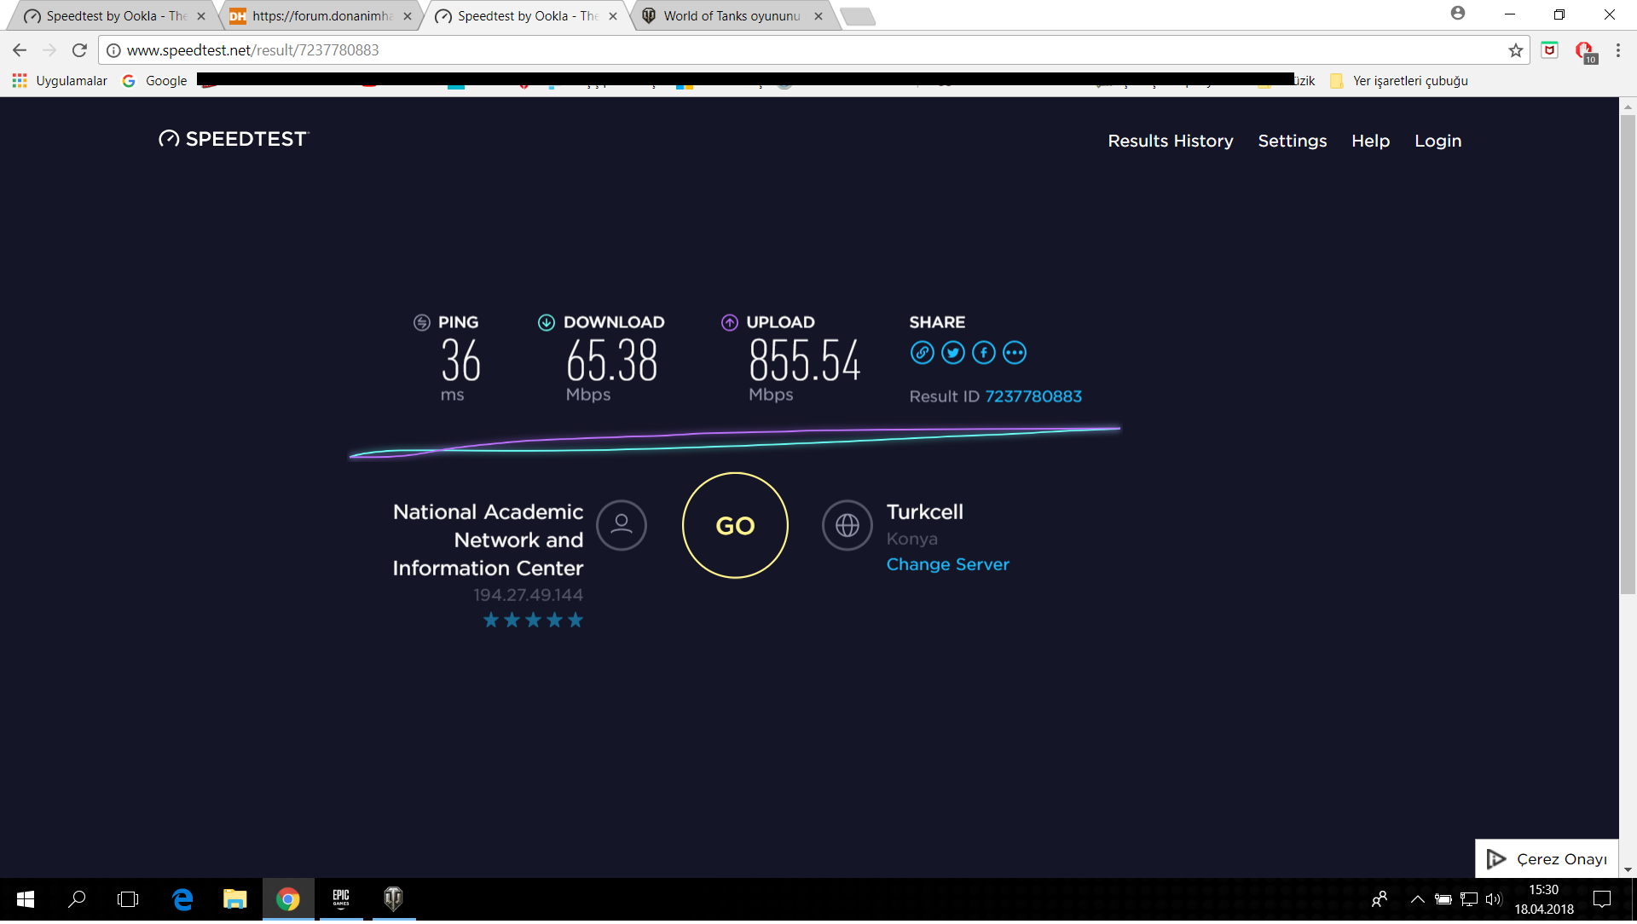Click the user profile icon next to ISP name
The height and width of the screenshot is (924, 1637).
click(x=621, y=525)
